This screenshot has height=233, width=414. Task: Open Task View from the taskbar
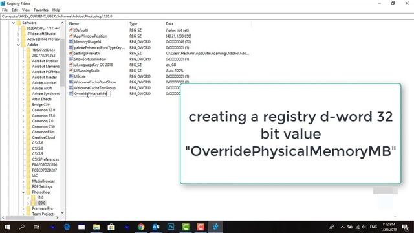point(36,227)
